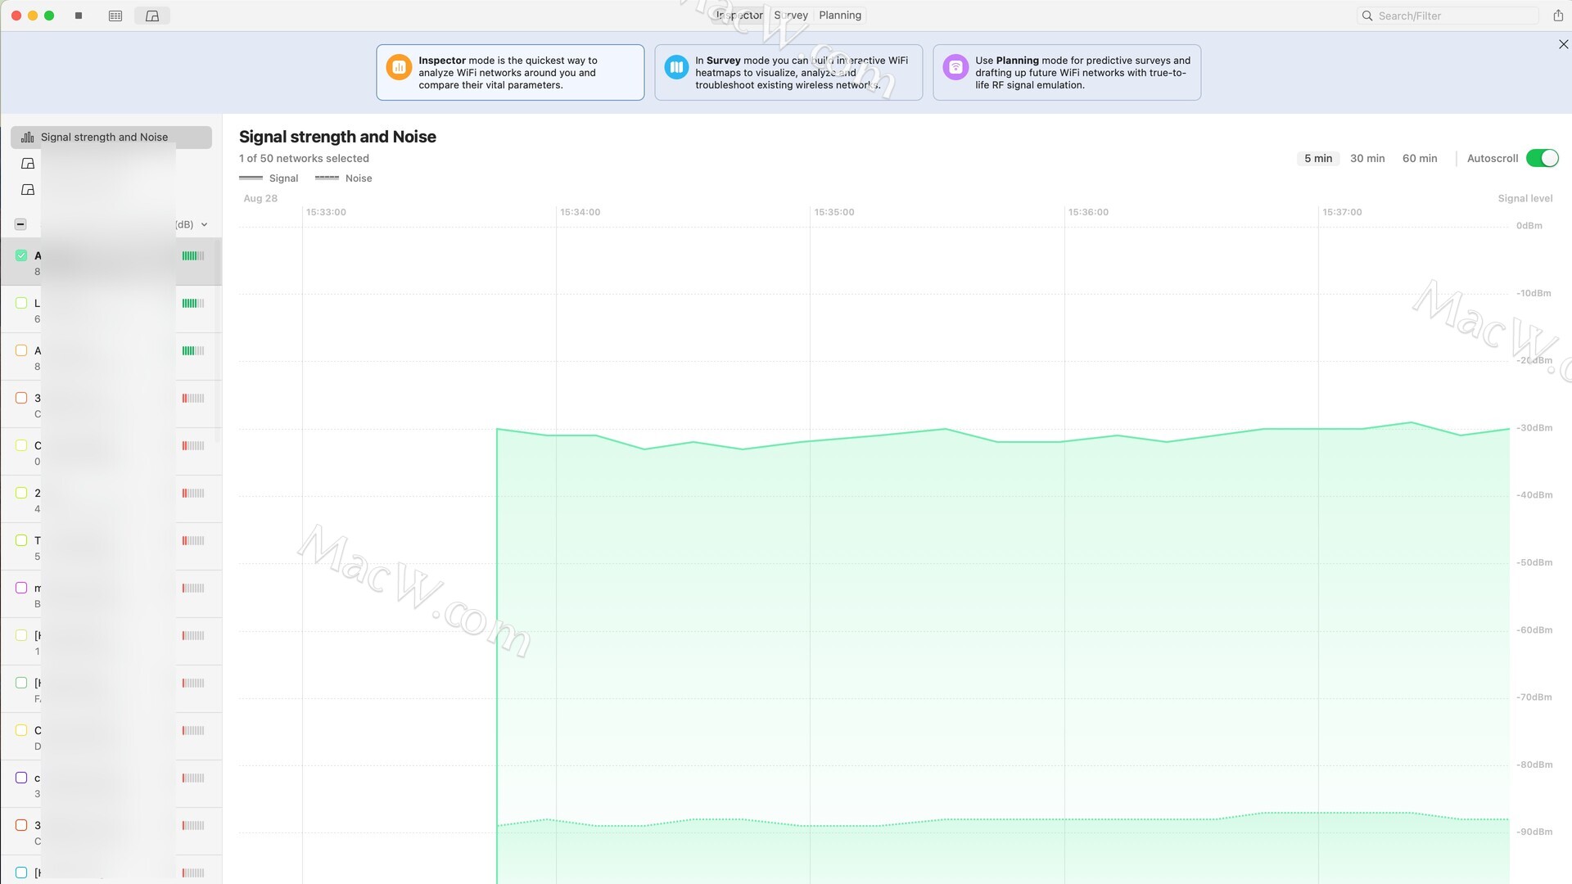
Task: Click the purple Planning mode icon
Action: 955,67
